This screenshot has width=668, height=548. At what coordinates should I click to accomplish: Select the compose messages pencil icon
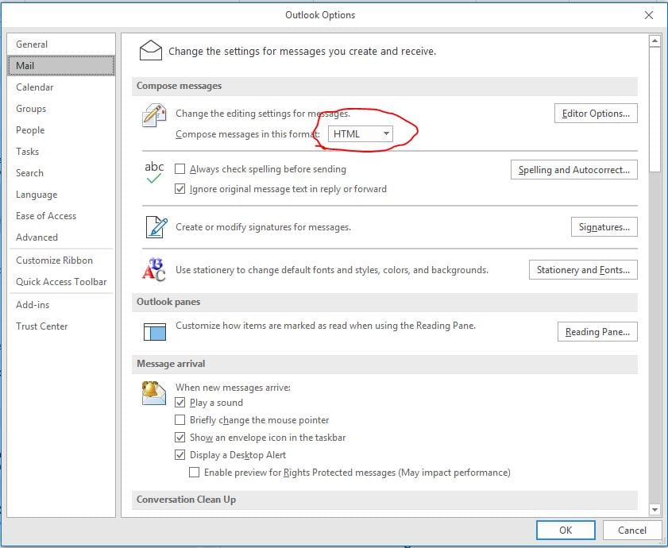click(x=153, y=116)
